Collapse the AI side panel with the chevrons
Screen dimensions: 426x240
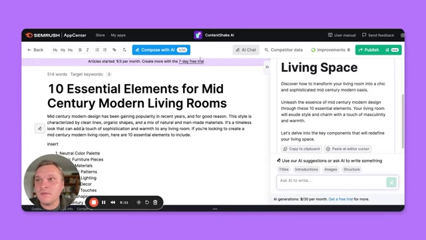(267, 67)
